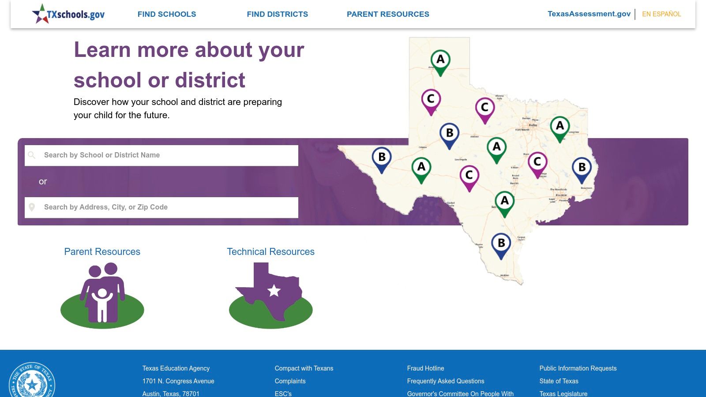Visit the TexasAssessment.gov link

(590, 14)
